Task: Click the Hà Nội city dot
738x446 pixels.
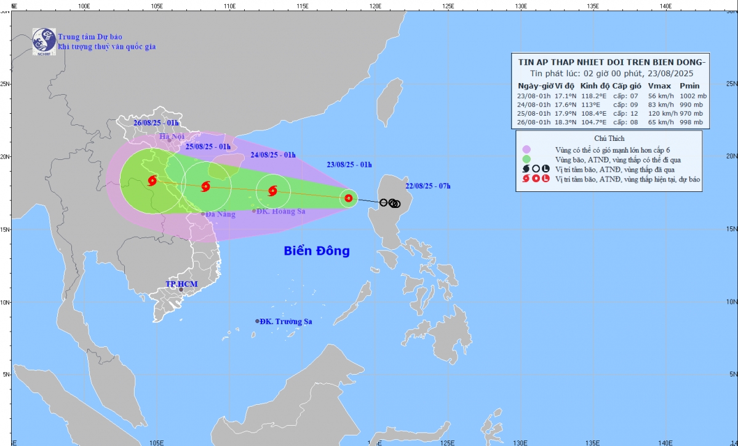Action: tap(170, 140)
